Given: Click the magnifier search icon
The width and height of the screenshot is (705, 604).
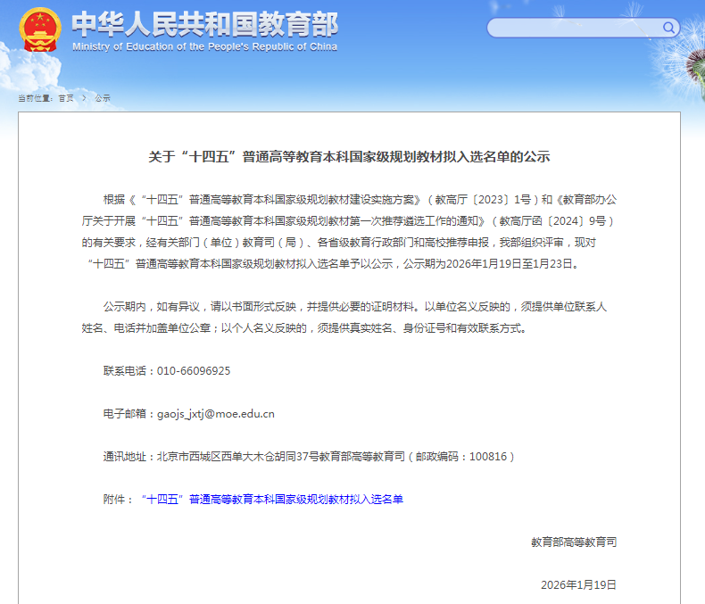Looking at the screenshot, I should 668,28.
